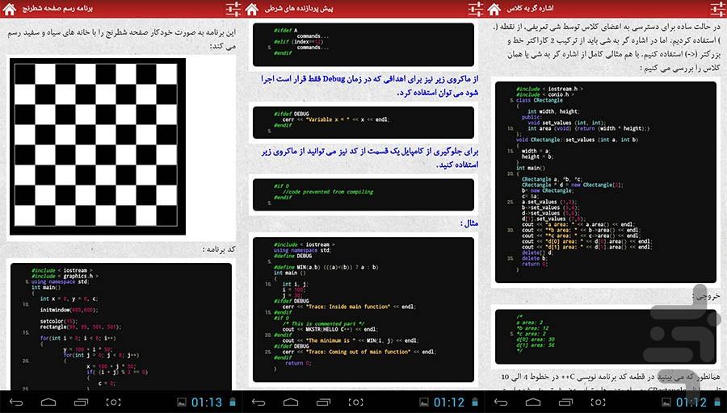
Task: Tap the graphics.h chessboard code block
Action: (x=121, y=327)
